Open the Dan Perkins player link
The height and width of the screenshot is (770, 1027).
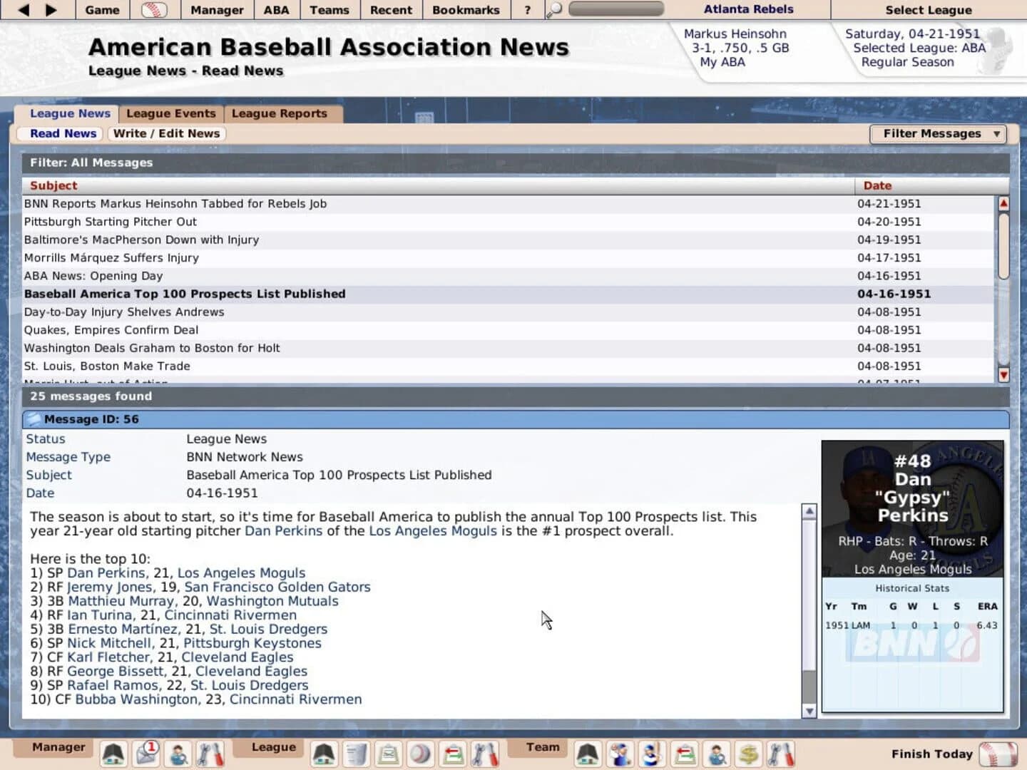click(x=282, y=531)
